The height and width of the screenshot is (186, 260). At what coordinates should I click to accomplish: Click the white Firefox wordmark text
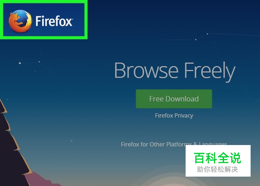coord(54,21)
